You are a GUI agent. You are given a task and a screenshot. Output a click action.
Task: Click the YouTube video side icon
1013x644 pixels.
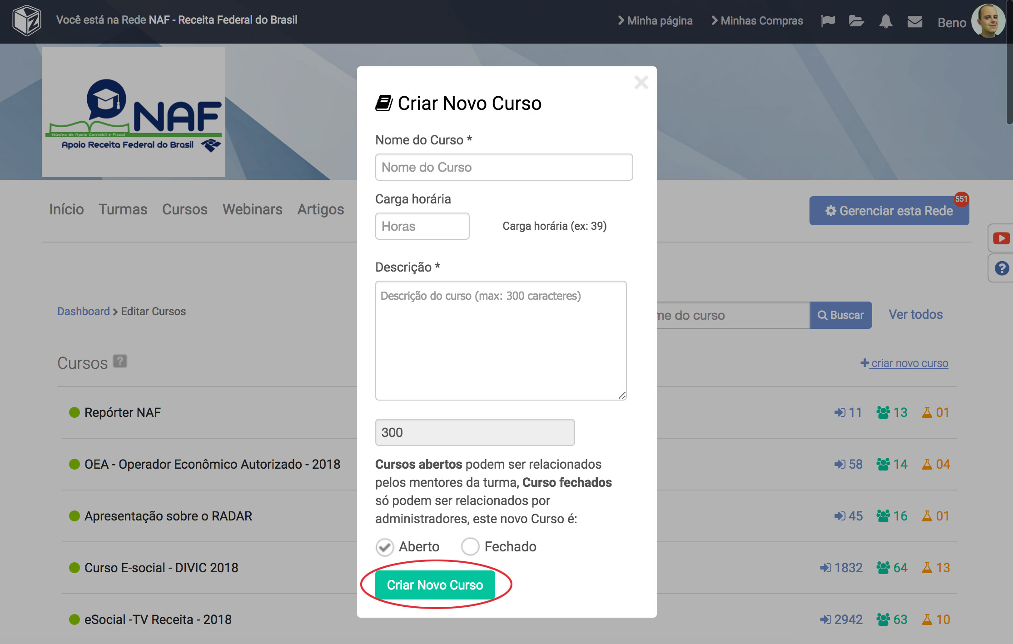(x=1001, y=238)
